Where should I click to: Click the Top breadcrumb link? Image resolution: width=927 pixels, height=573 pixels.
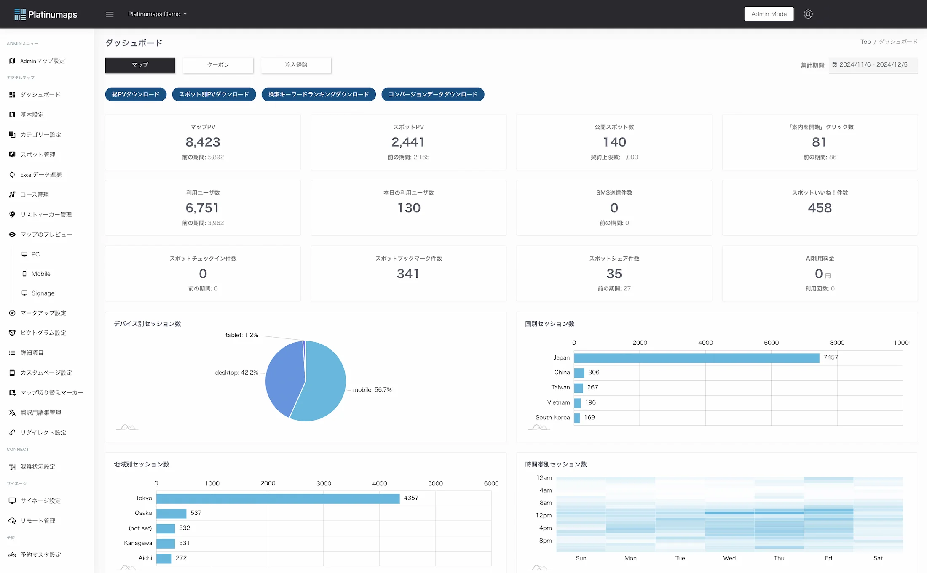[x=865, y=42]
